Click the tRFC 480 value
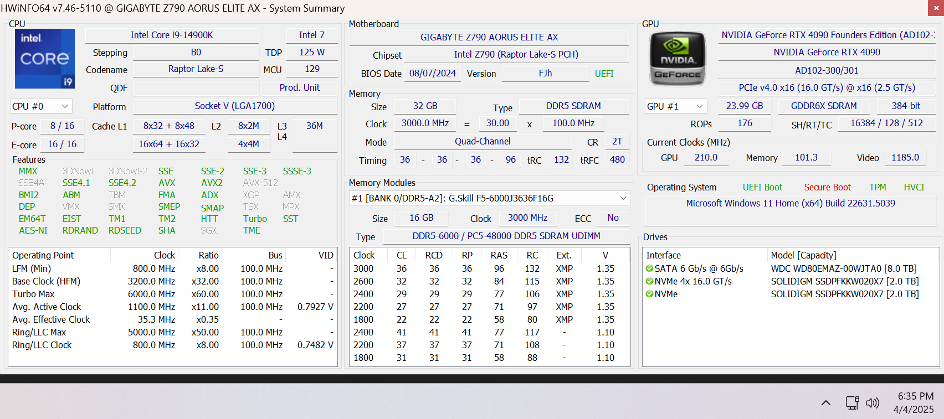The height and width of the screenshot is (419, 944). click(x=617, y=159)
